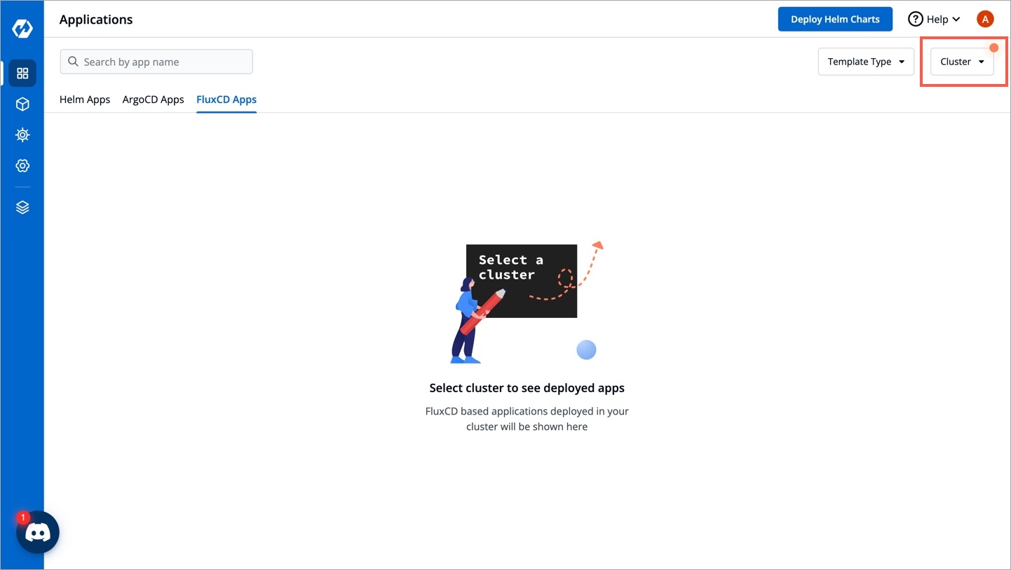Open the user avatar 'A' profile
1011x570 pixels.
point(985,20)
